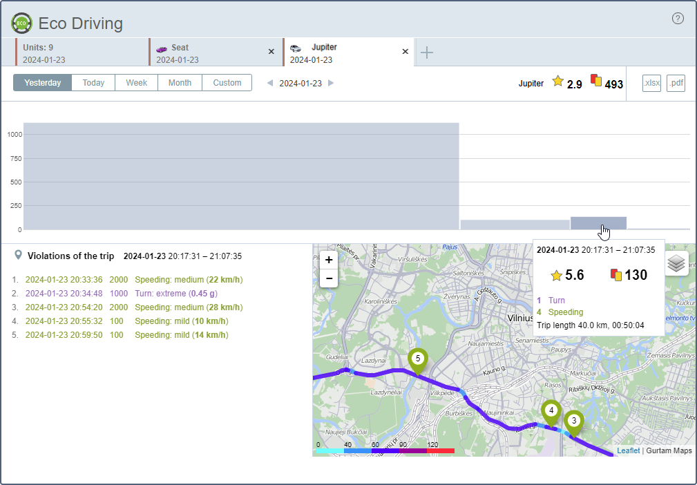697x485 pixels.
Task: Switch to the Units: 9 tab
Action: click(76, 53)
